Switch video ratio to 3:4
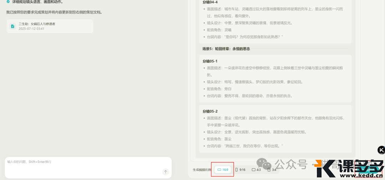Screen dimensions: 385x180 272,170
